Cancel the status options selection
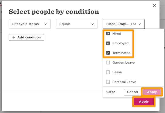 [133, 92]
